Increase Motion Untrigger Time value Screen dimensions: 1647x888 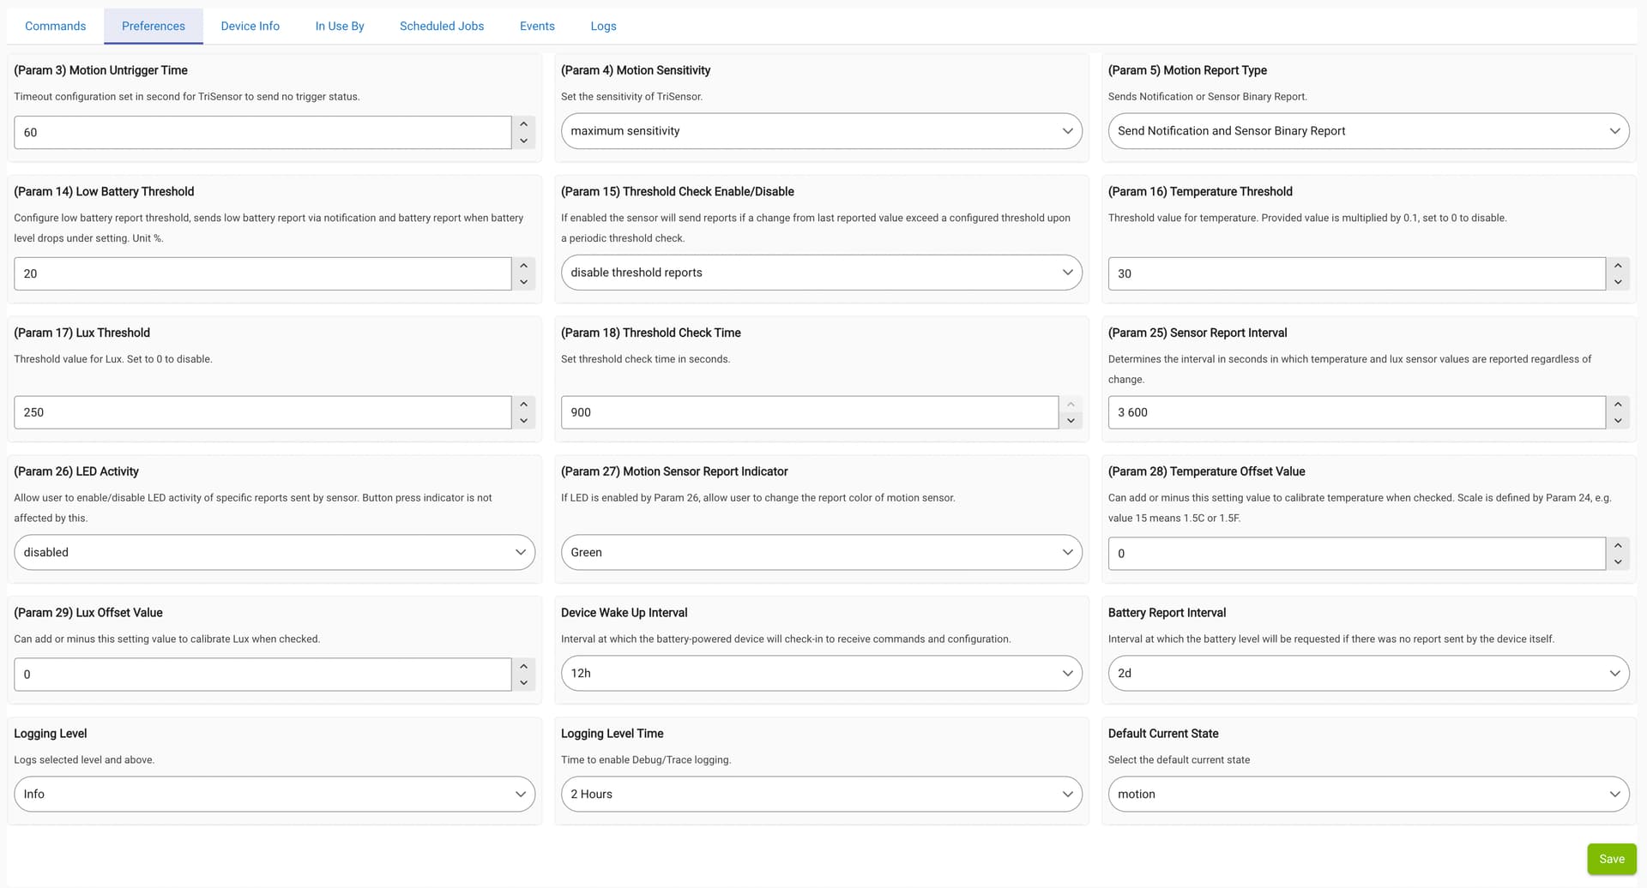click(523, 124)
